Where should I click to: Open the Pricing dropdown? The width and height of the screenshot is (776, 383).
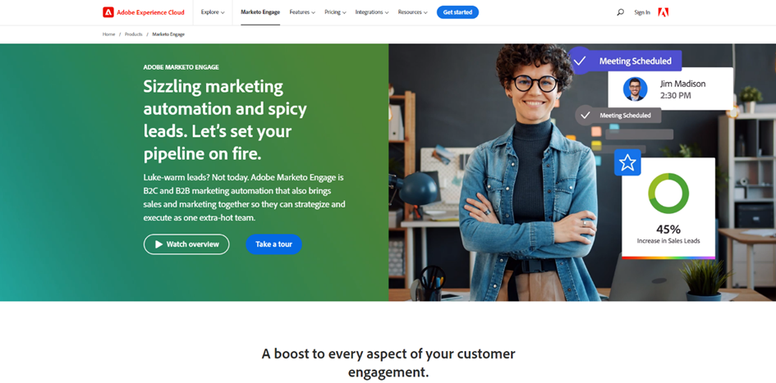[x=335, y=12]
